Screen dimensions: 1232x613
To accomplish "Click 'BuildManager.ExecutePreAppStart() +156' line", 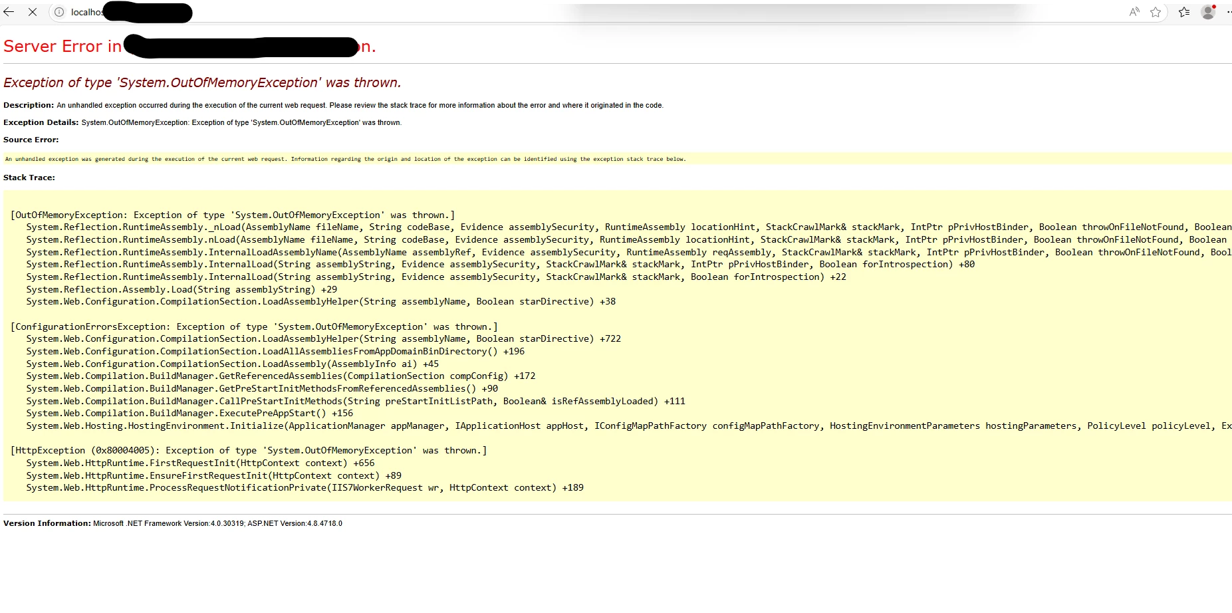I will pyautogui.click(x=189, y=414).
